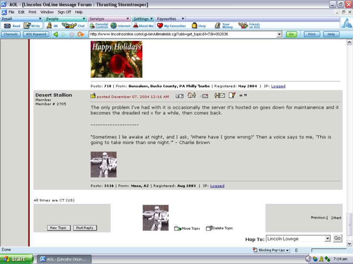Open the Print menu
The height and width of the screenshot is (264, 353).
32,12
